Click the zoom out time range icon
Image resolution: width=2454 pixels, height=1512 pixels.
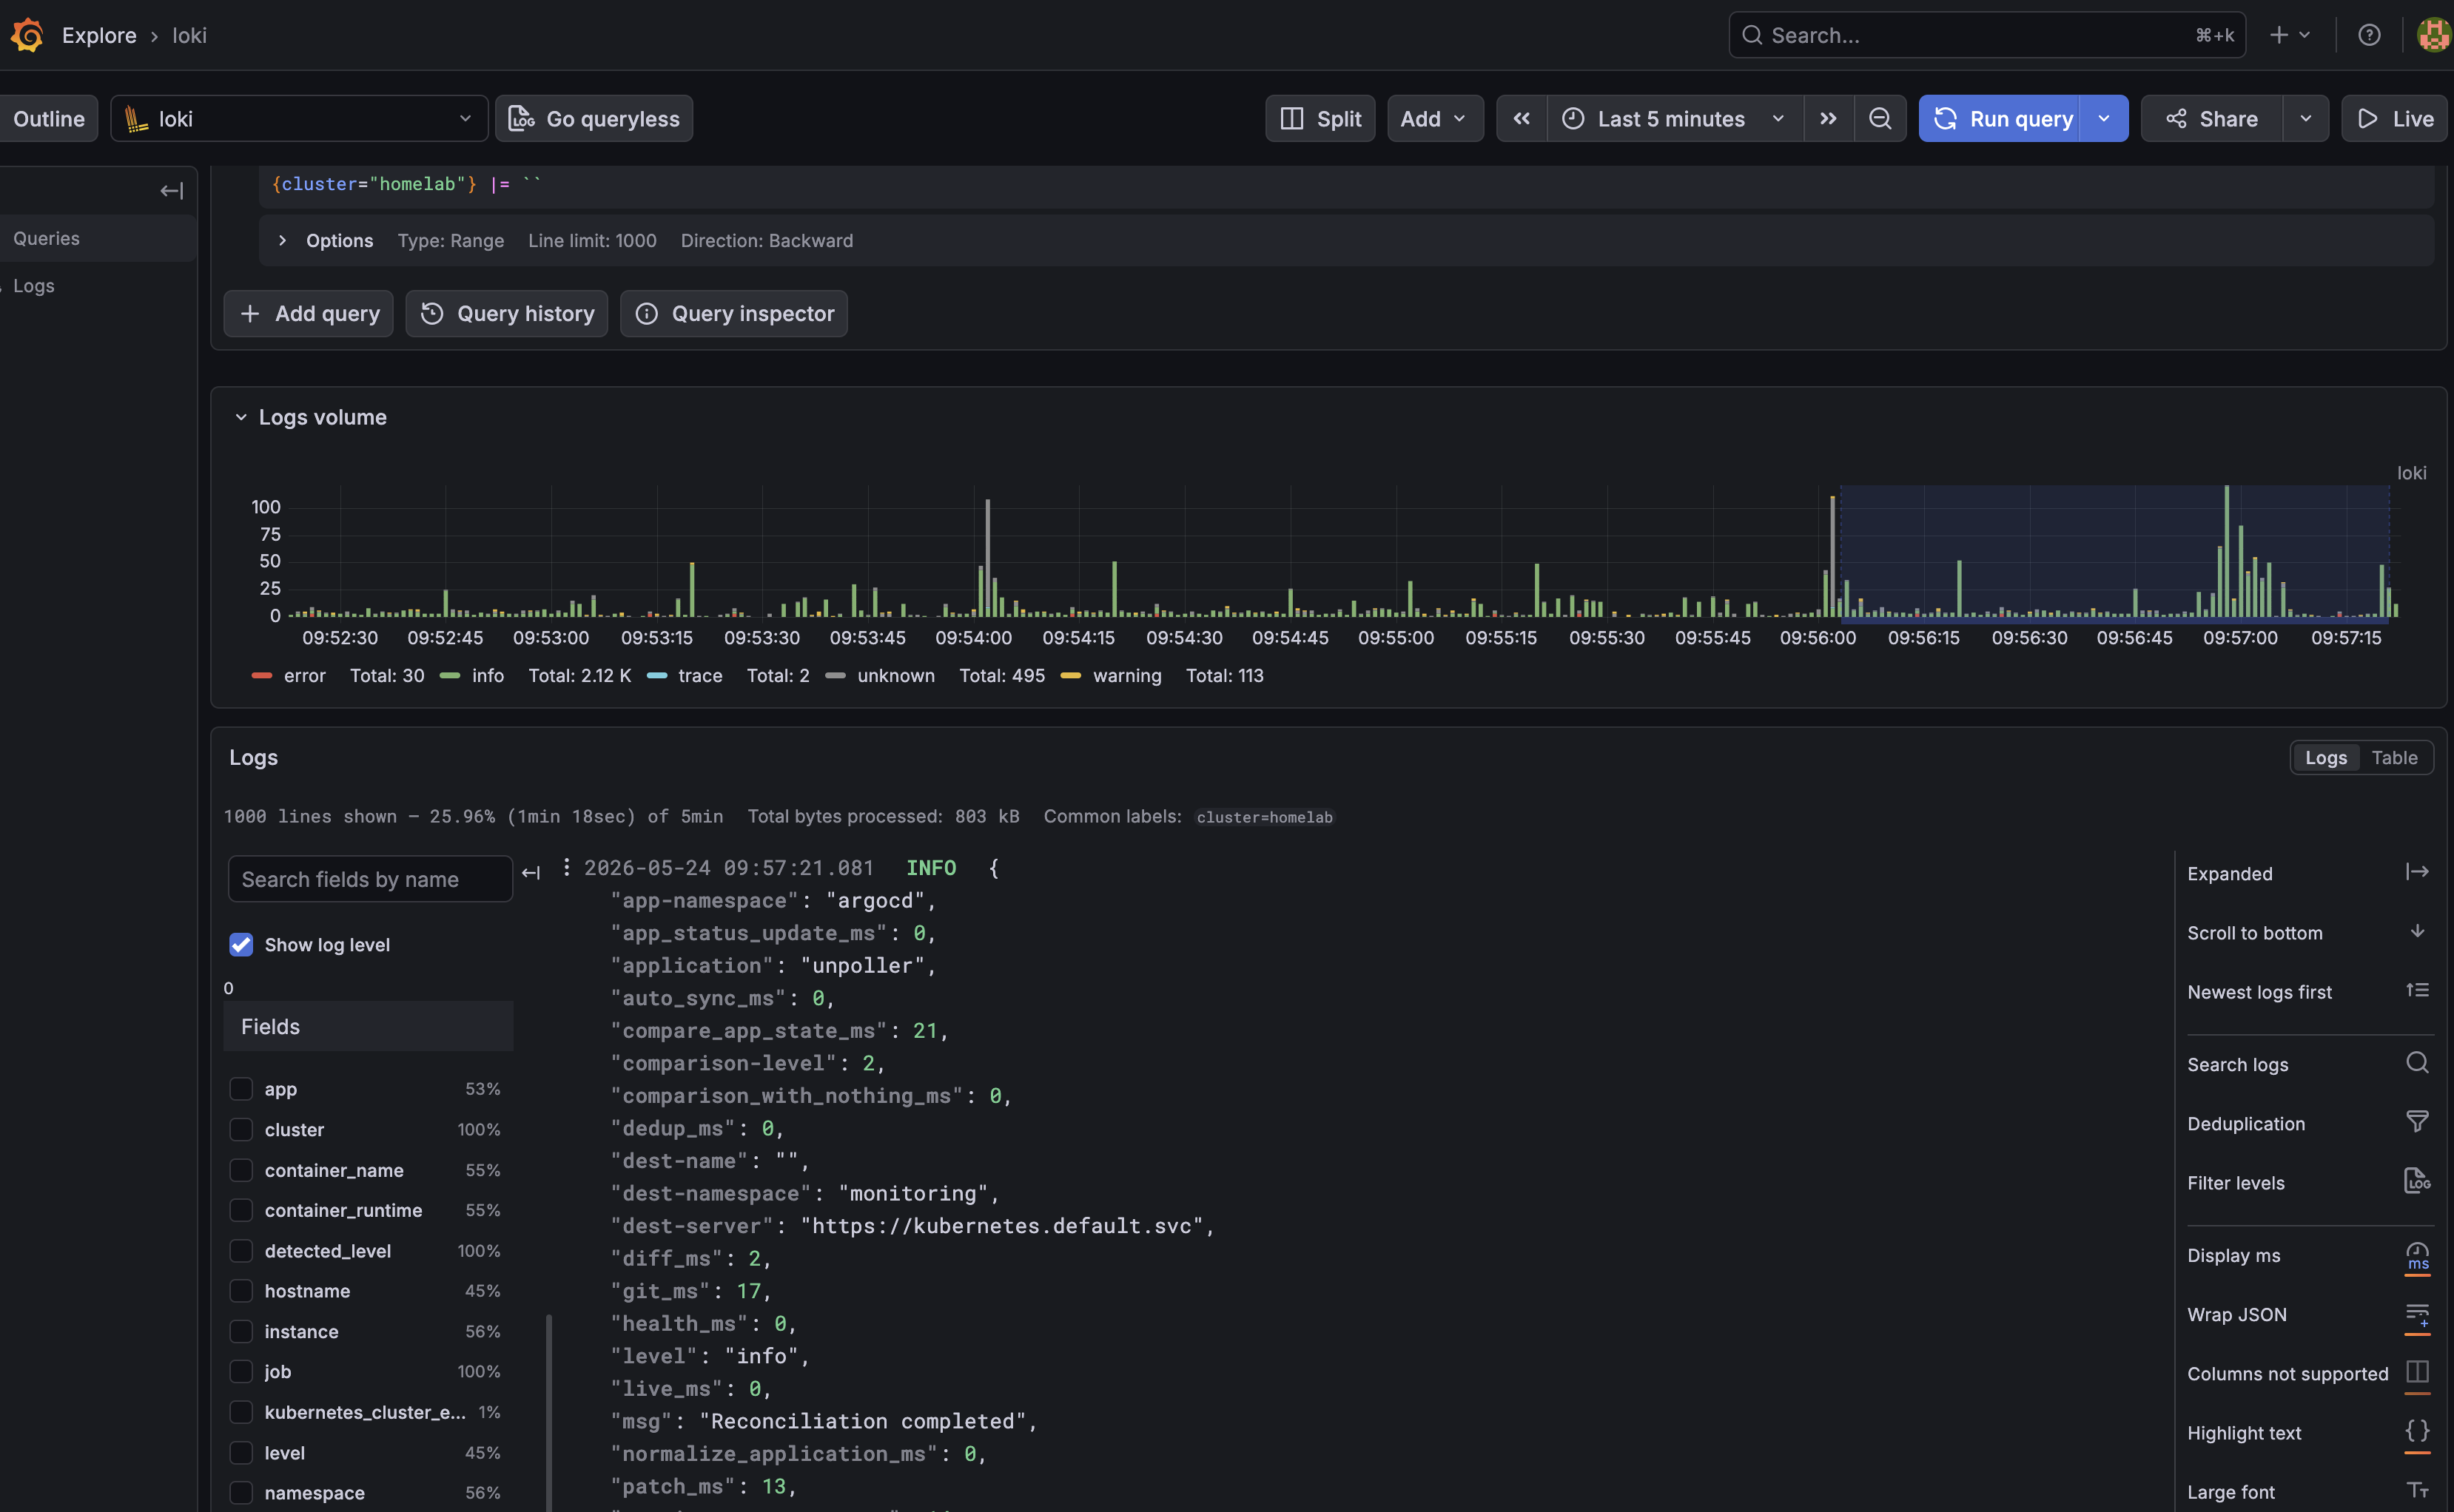click(1880, 119)
